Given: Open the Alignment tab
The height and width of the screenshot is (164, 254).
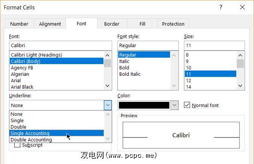Looking at the screenshot, I should click(x=50, y=24).
